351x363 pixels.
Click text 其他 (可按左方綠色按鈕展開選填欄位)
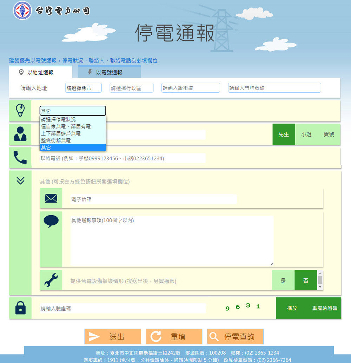pyautogui.click(x=85, y=181)
